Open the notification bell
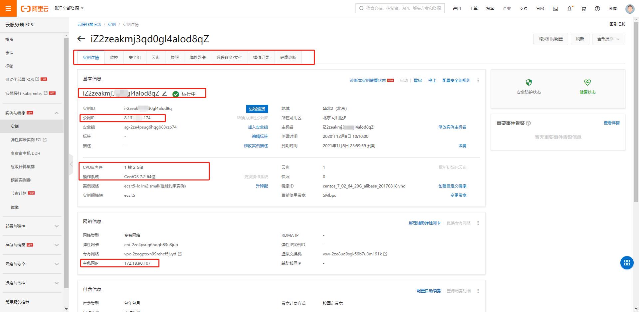This screenshot has width=639, height=312. [x=569, y=9]
